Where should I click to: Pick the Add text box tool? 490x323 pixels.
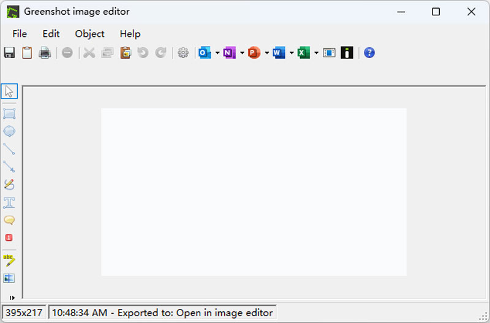(9, 202)
